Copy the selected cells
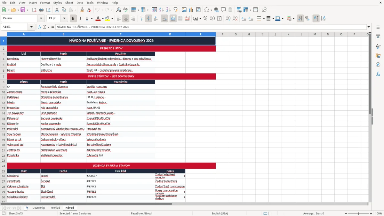The width and height of the screenshot is (384, 216). click(x=64, y=10)
